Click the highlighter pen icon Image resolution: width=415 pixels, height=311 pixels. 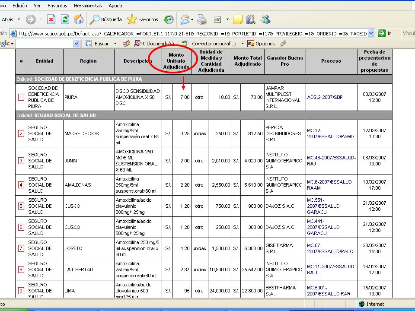(283, 43)
